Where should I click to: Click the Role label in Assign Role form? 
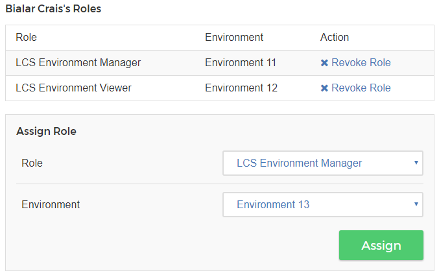[x=32, y=163]
